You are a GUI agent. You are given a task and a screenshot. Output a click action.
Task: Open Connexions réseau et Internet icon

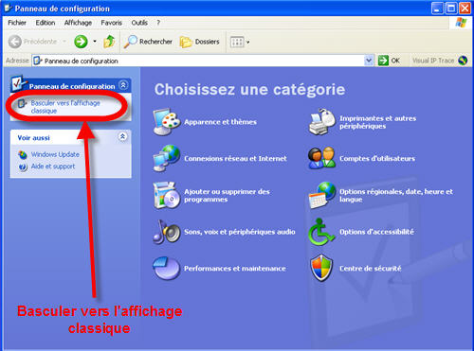(167, 158)
